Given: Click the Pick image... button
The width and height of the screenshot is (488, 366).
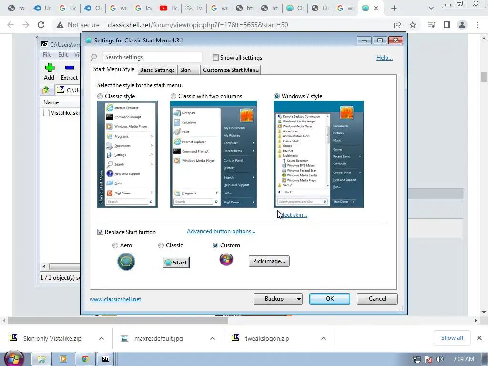Looking at the screenshot, I should click(269, 261).
